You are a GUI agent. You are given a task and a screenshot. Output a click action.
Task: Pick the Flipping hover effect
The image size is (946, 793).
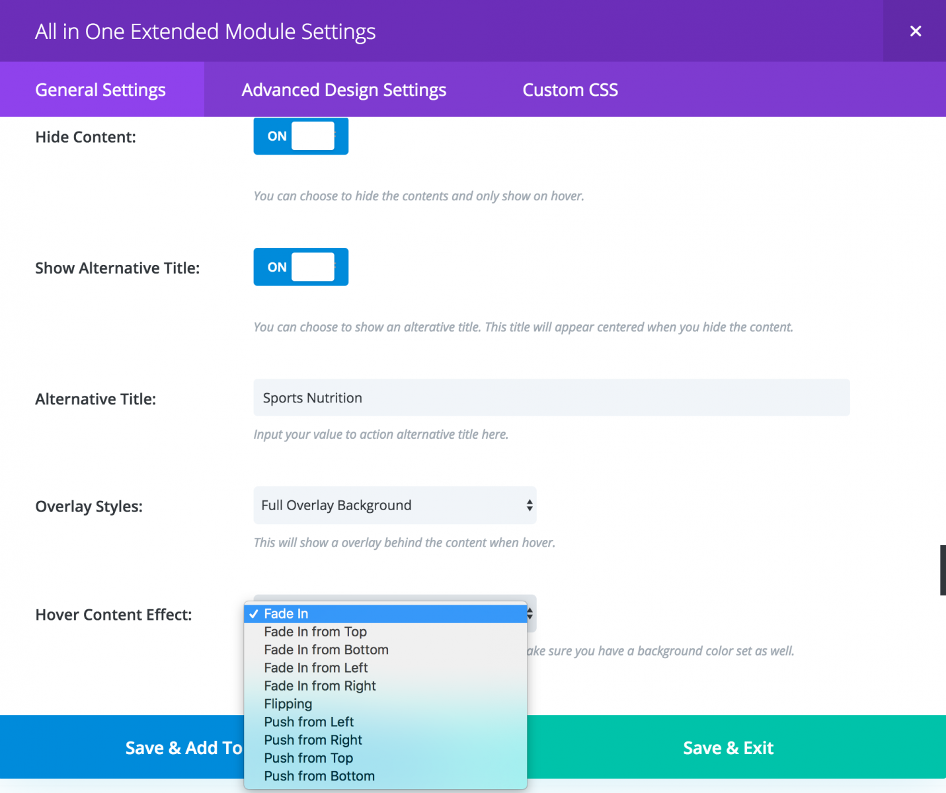pyautogui.click(x=385, y=704)
